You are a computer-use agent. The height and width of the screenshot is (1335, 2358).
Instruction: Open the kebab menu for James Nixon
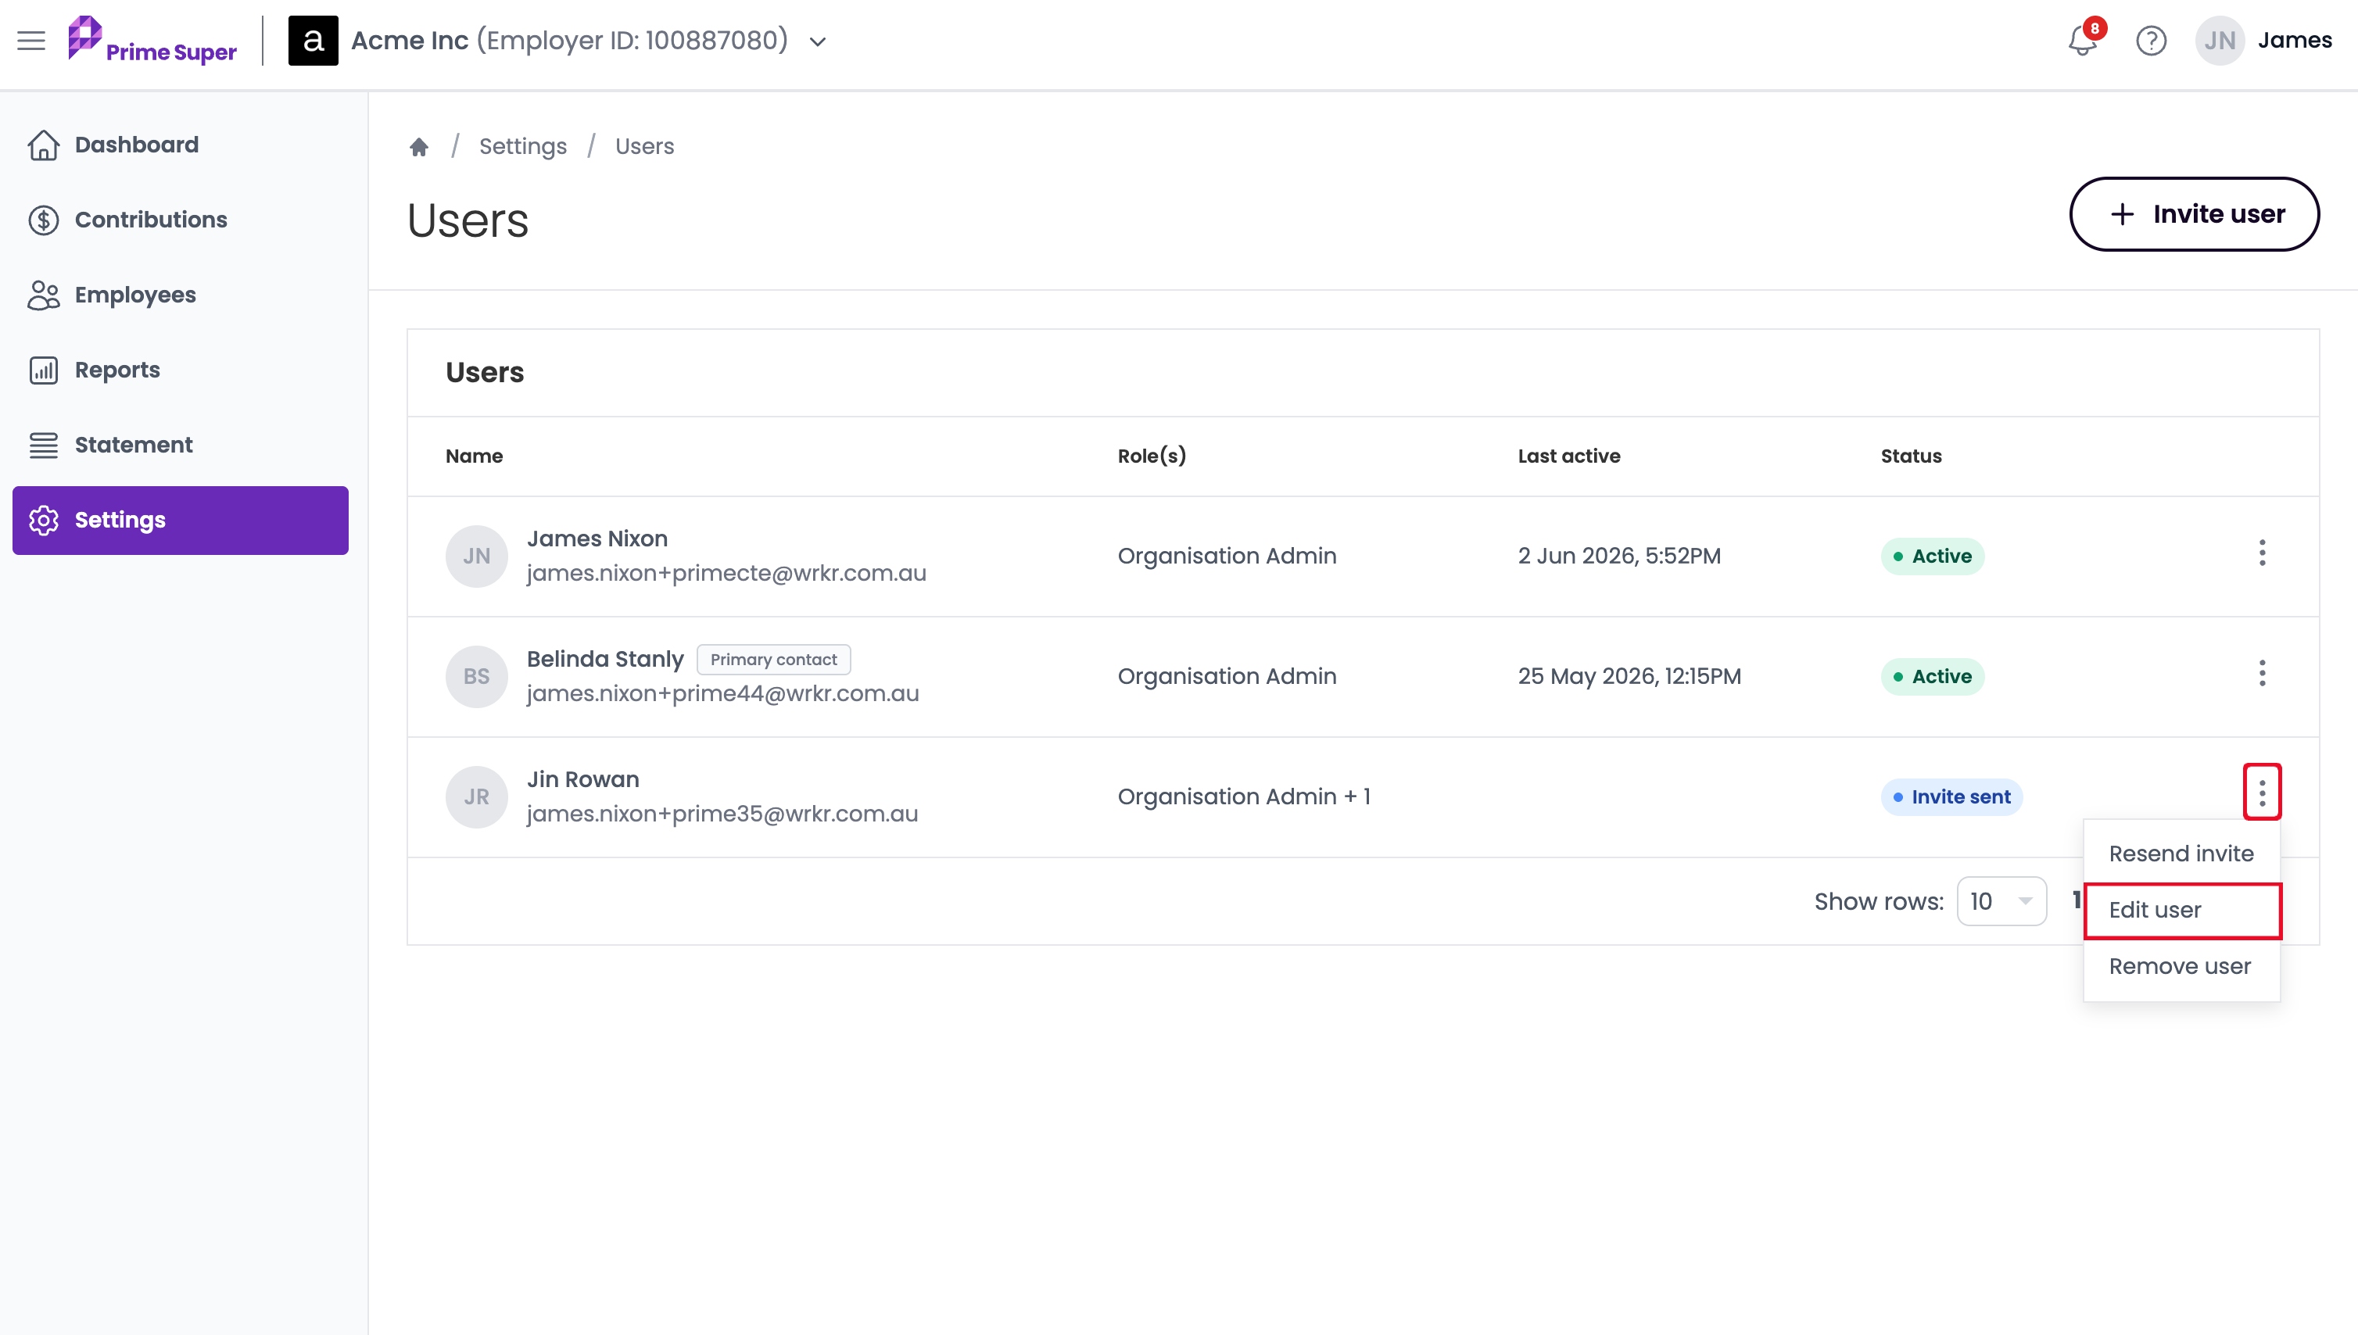(2262, 553)
